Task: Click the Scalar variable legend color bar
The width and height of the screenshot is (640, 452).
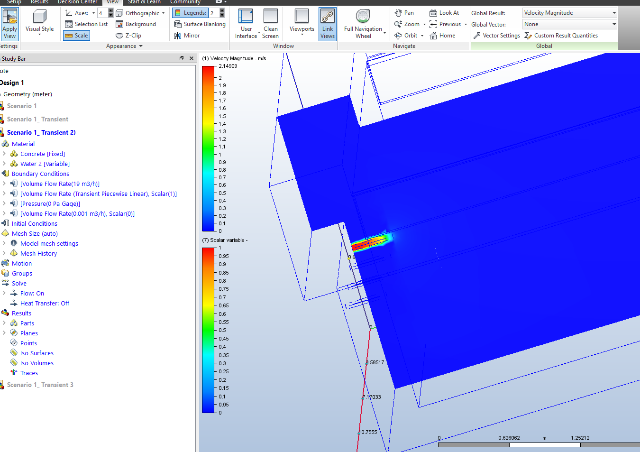Action: tap(209, 330)
